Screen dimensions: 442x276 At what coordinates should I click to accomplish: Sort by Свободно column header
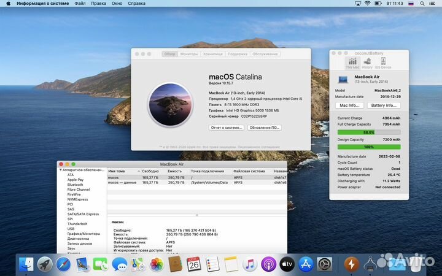coord(150,171)
